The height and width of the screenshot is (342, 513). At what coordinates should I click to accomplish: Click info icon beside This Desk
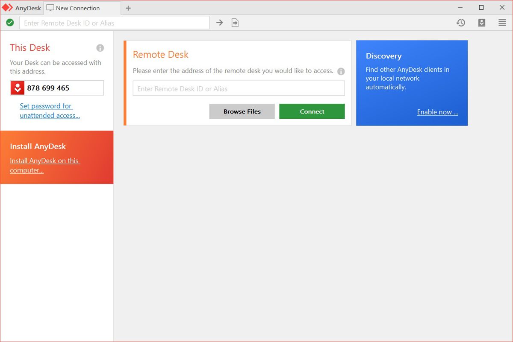pos(100,48)
